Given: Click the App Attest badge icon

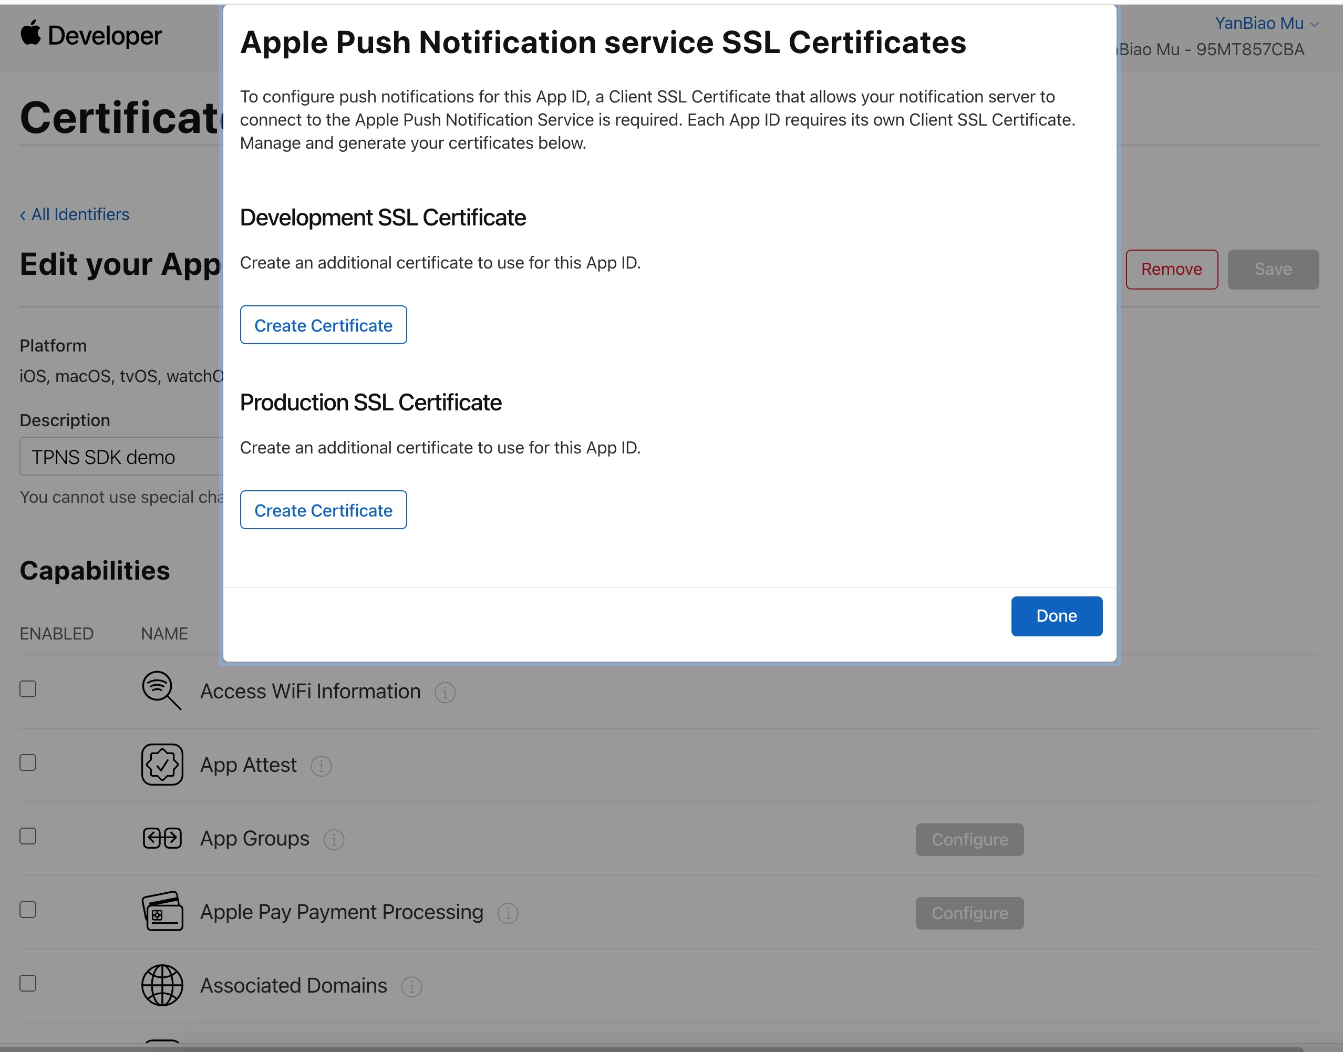Looking at the screenshot, I should (162, 765).
